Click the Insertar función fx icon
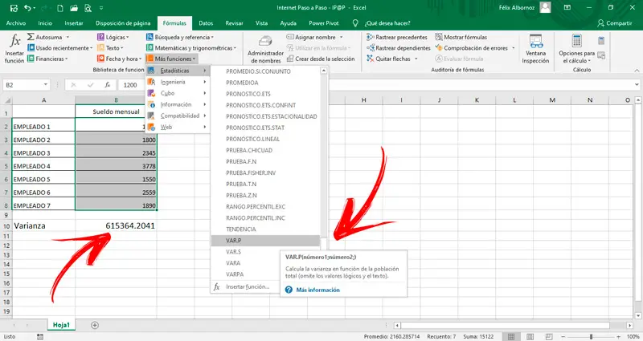 tap(15, 42)
